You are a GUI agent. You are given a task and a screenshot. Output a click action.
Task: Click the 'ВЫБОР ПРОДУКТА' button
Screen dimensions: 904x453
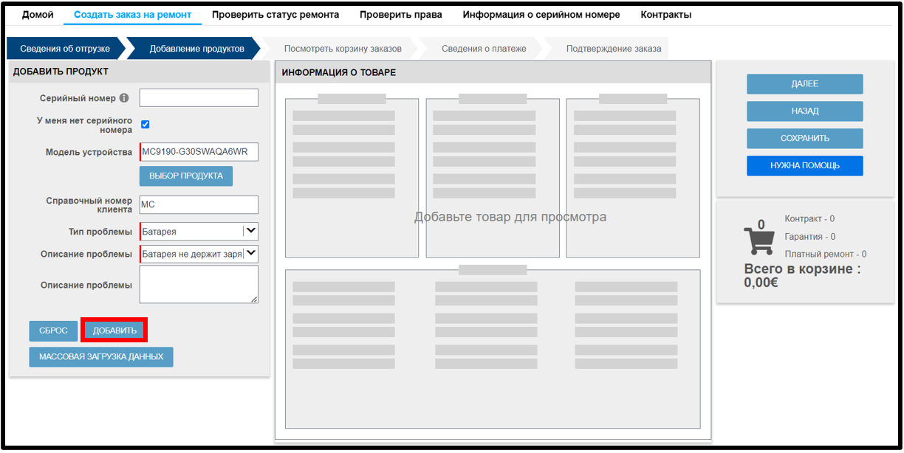click(186, 176)
